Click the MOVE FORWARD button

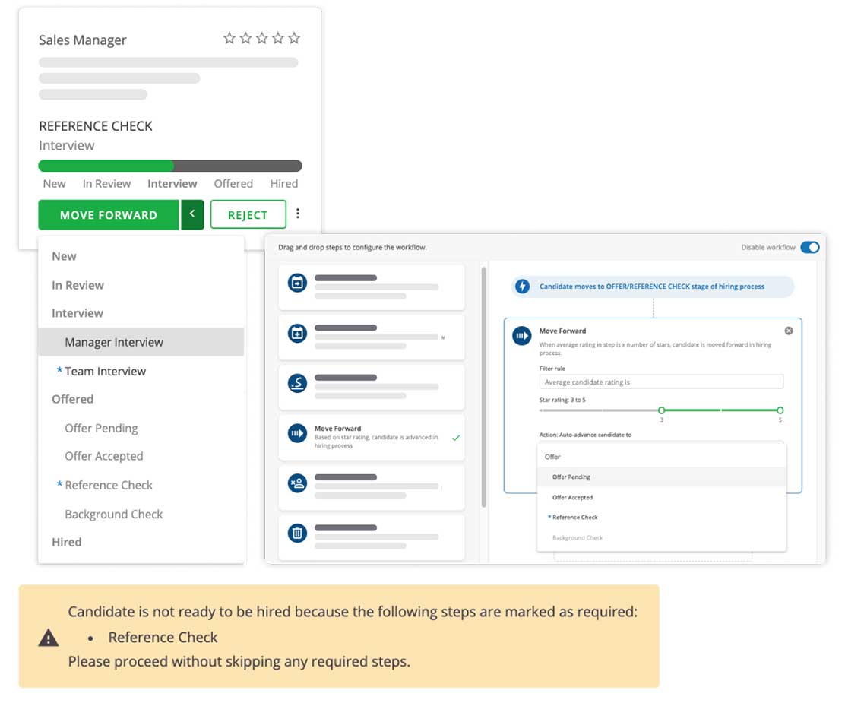(x=109, y=215)
